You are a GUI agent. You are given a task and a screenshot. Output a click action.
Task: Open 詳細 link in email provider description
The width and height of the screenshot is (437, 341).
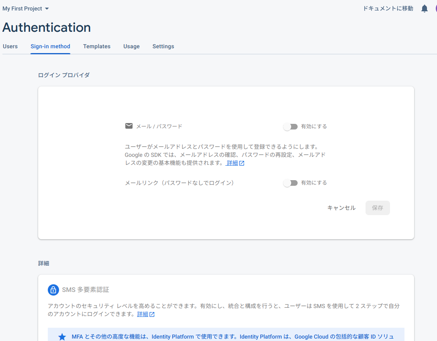pos(232,163)
